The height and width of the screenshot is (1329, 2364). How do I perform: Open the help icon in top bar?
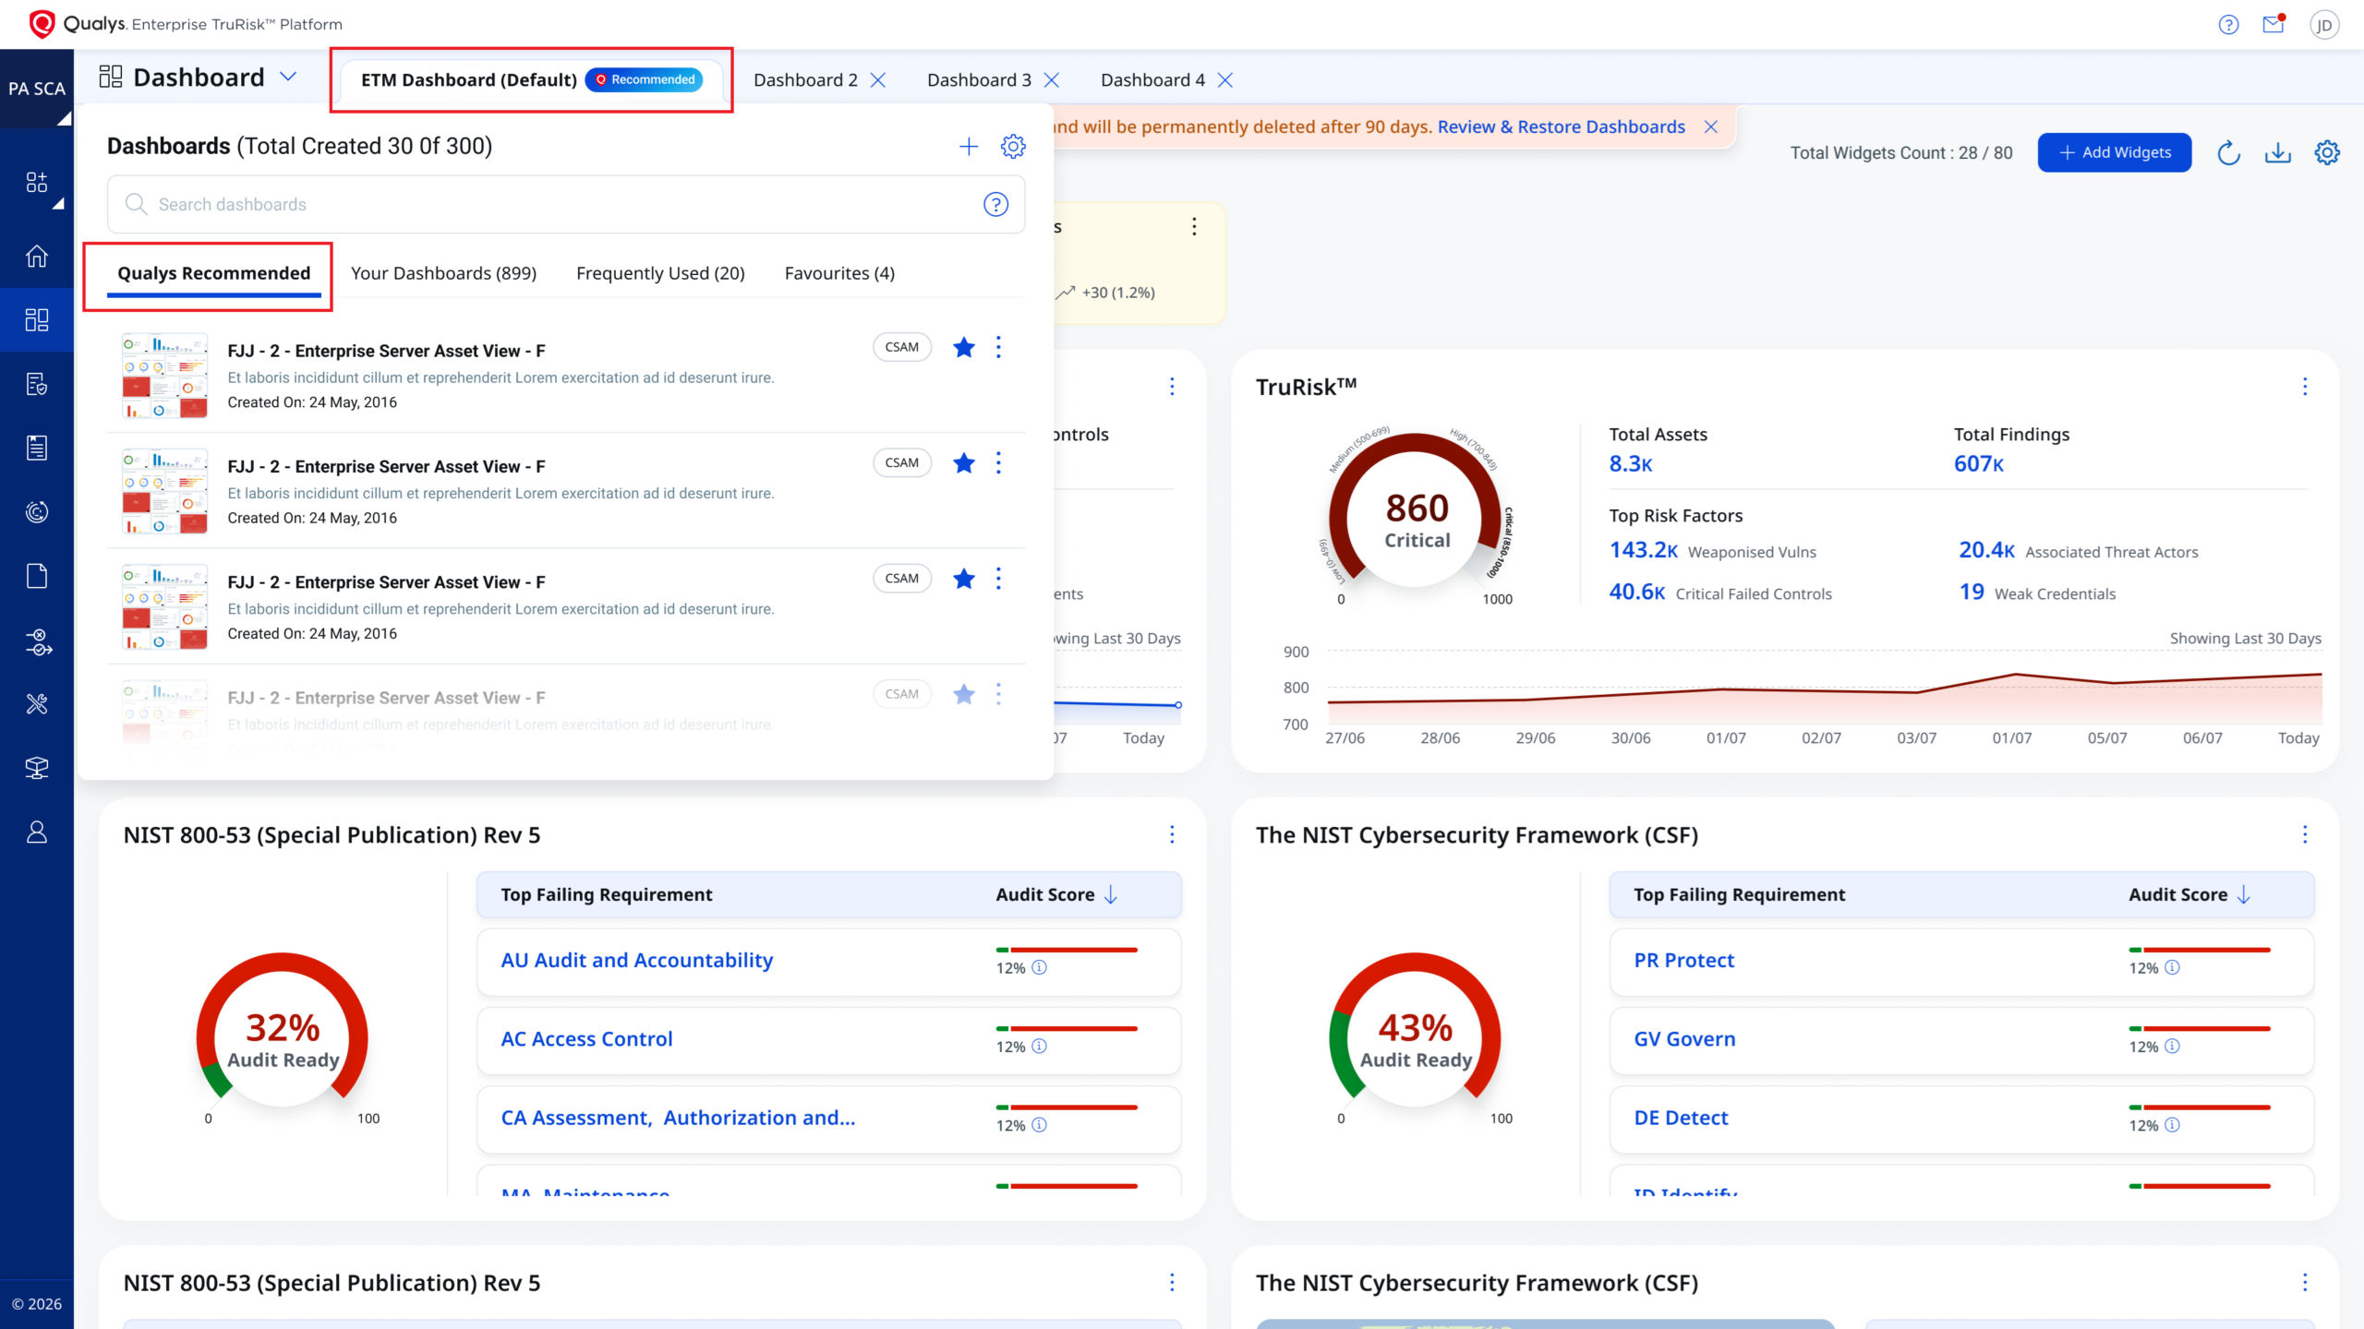2228,25
